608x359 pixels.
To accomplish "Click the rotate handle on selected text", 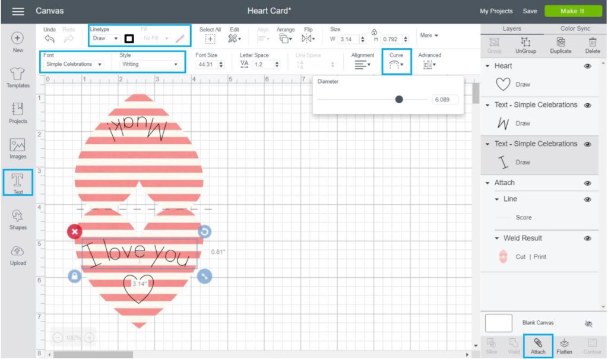I will 205,231.
